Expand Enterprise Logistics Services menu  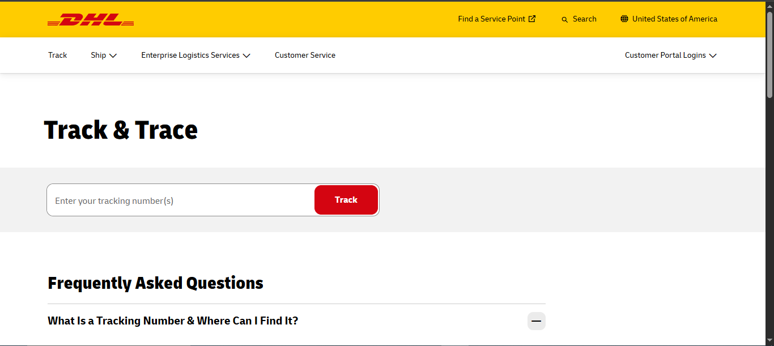pyautogui.click(x=195, y=55)
